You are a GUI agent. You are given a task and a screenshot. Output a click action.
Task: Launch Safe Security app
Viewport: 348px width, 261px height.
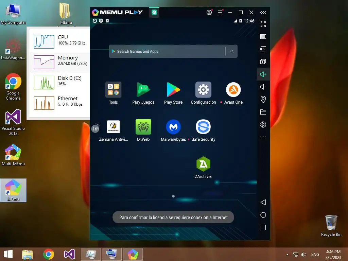click(x=203, y=127)
